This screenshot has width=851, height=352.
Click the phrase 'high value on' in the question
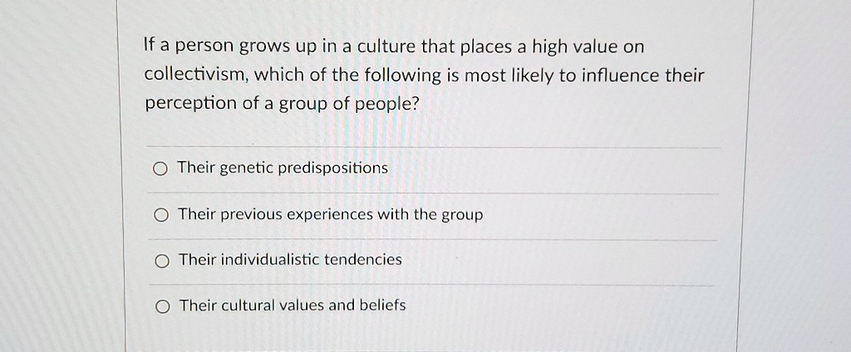coord(588,47)
